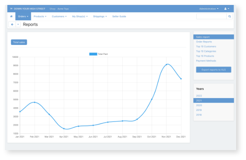This screenshot has width=246, height=160.
Task: Open the Products dropdown menu
Action: 40,16
